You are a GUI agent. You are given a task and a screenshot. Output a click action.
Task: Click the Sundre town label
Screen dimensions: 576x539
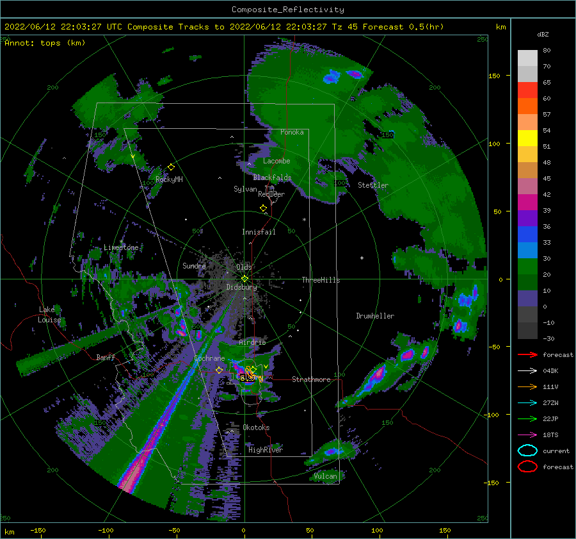point(194,265)
